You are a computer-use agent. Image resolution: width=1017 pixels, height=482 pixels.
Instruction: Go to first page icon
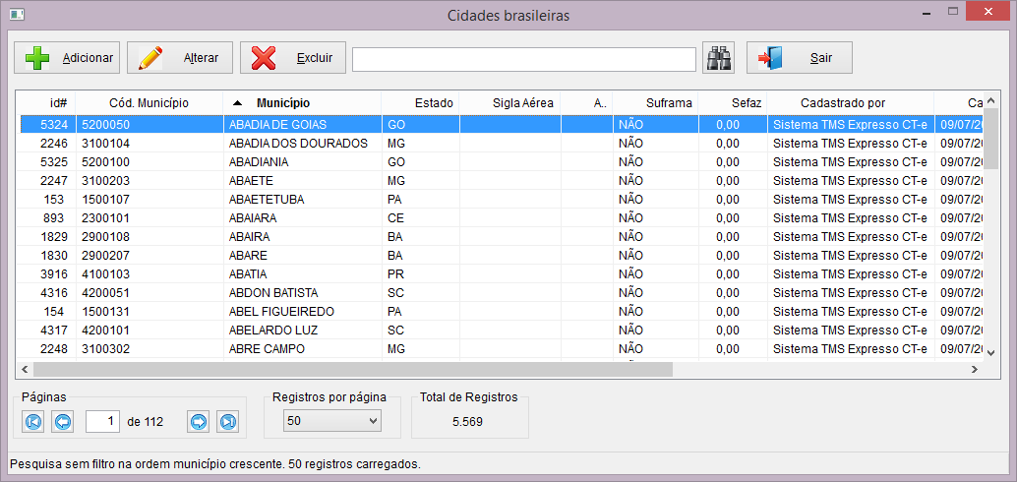point(33,422)
